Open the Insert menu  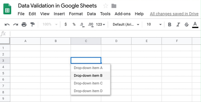tap(59, 14)
